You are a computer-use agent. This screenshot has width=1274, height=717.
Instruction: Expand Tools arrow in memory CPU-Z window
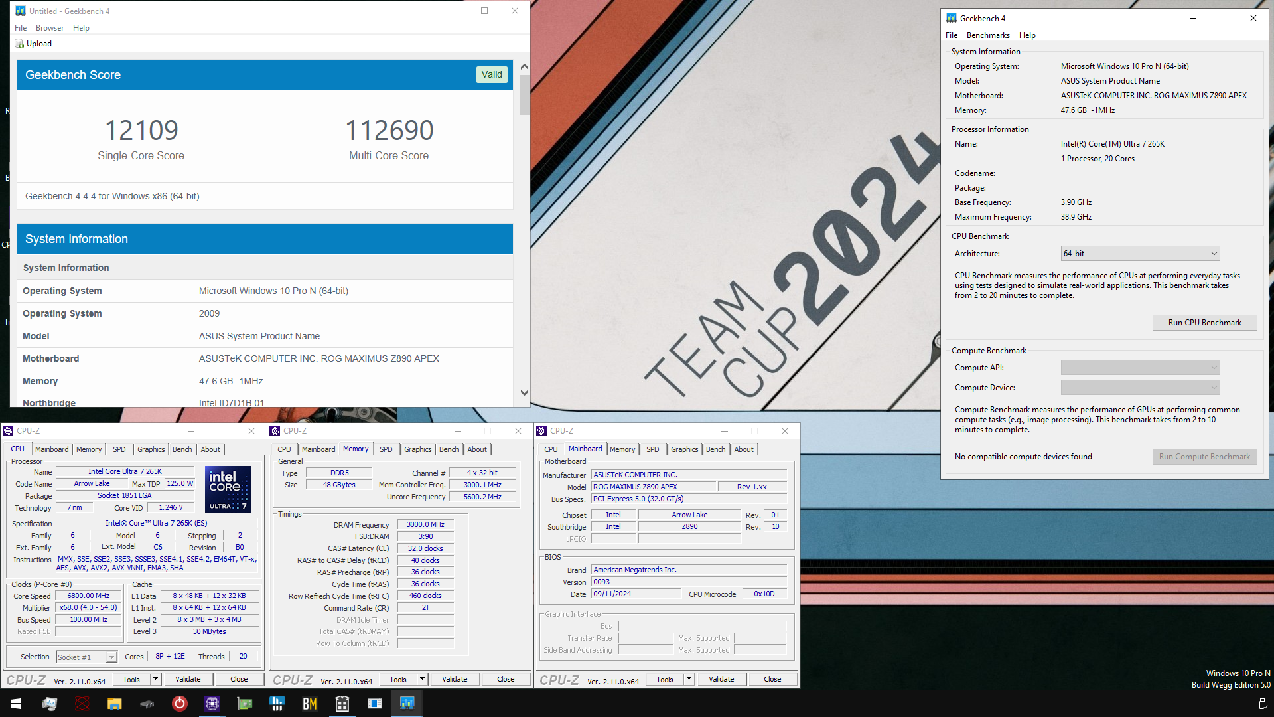(x=422, y=679)
